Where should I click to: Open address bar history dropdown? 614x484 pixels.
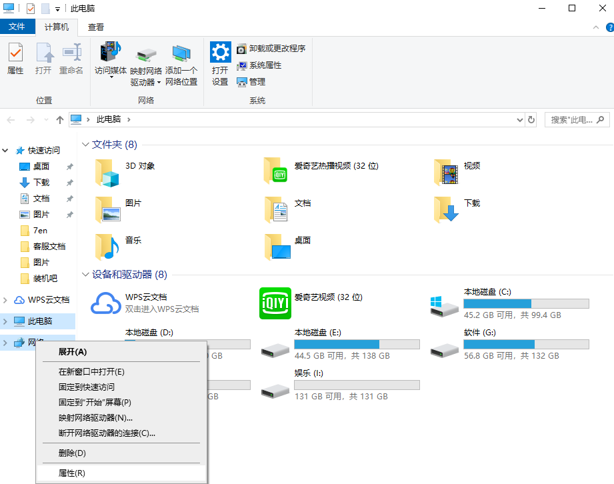(x=520, y=120)
